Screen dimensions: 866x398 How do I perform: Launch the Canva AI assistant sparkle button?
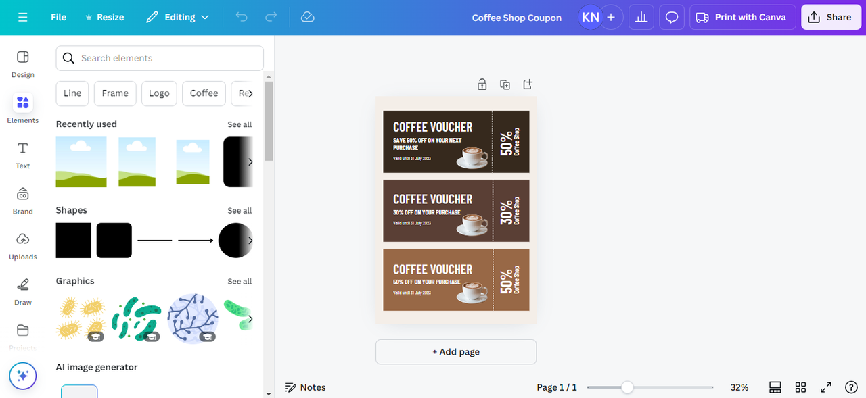[x=23, y=376]
